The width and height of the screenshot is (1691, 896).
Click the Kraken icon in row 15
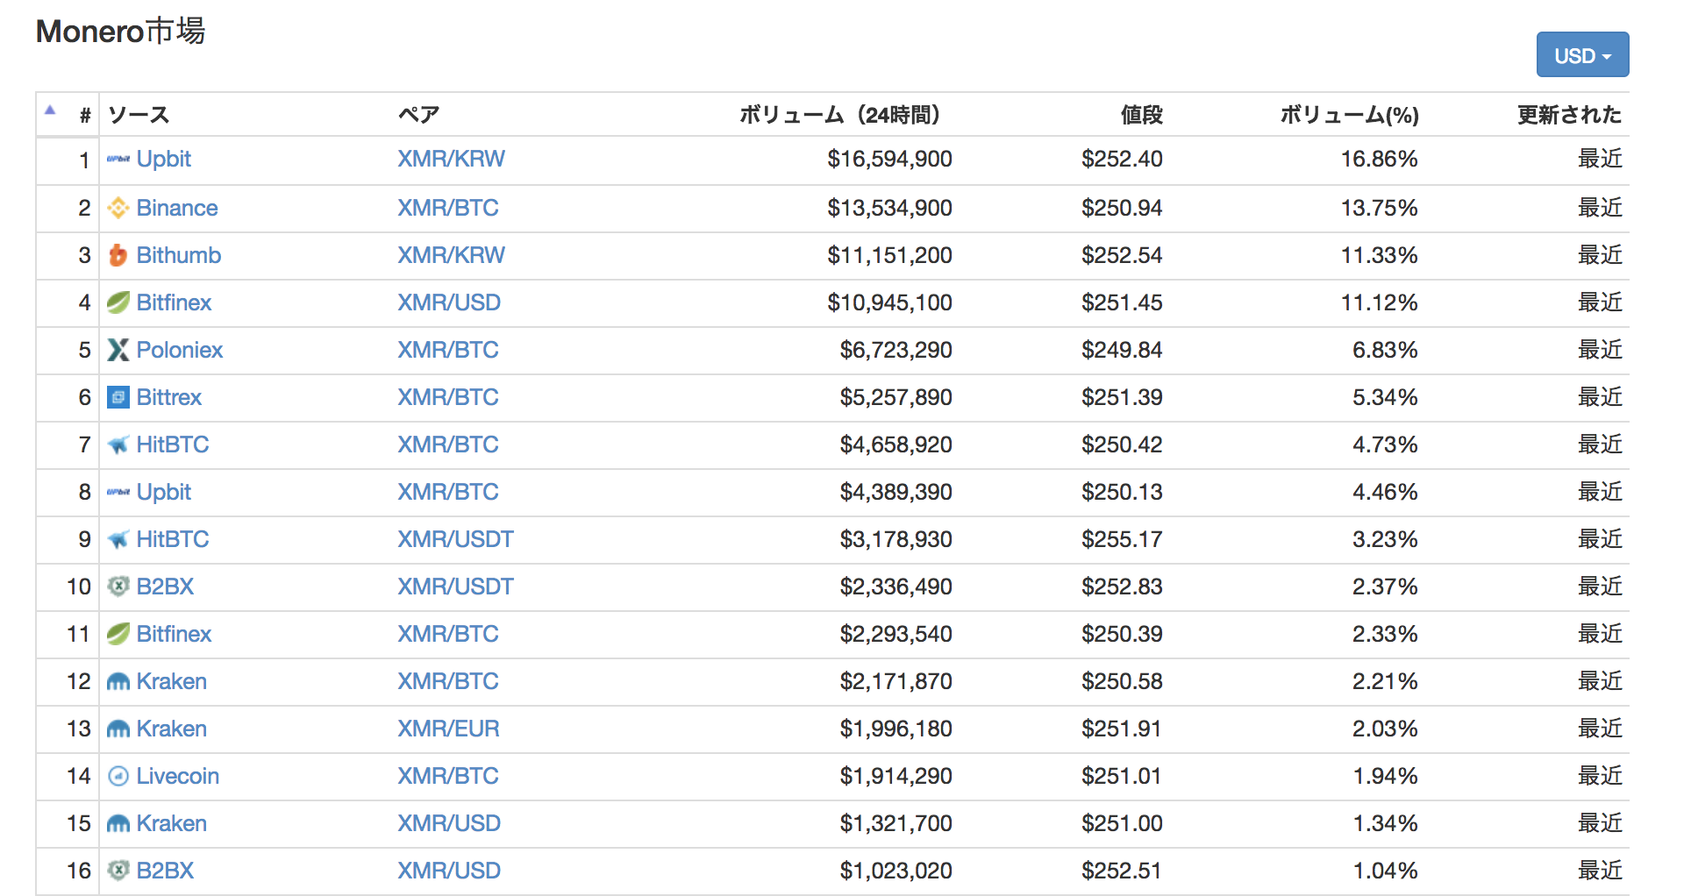pyautogui.click(x=118, y=823)
